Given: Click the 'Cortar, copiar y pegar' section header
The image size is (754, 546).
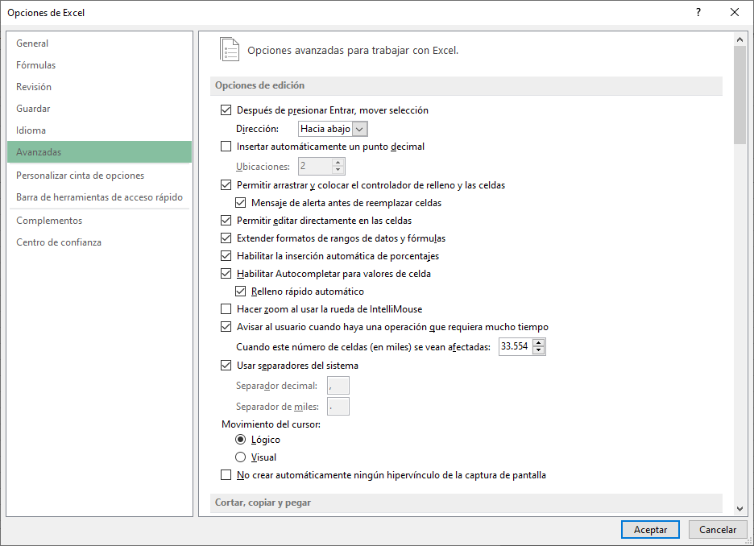Looking at the screenshot, I should 466,503.
